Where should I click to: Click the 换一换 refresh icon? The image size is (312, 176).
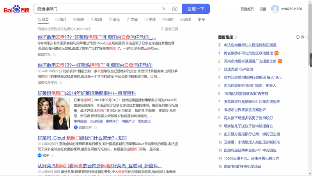pos(298,37)
